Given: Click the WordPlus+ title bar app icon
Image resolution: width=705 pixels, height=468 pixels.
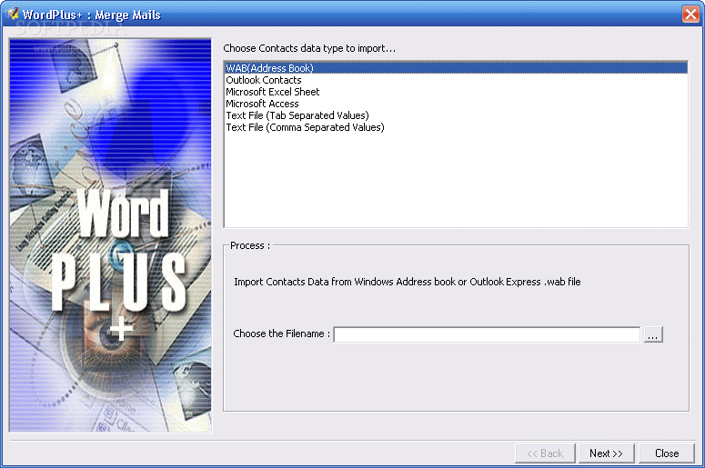Looking at the screenshot, I should 13,14.
